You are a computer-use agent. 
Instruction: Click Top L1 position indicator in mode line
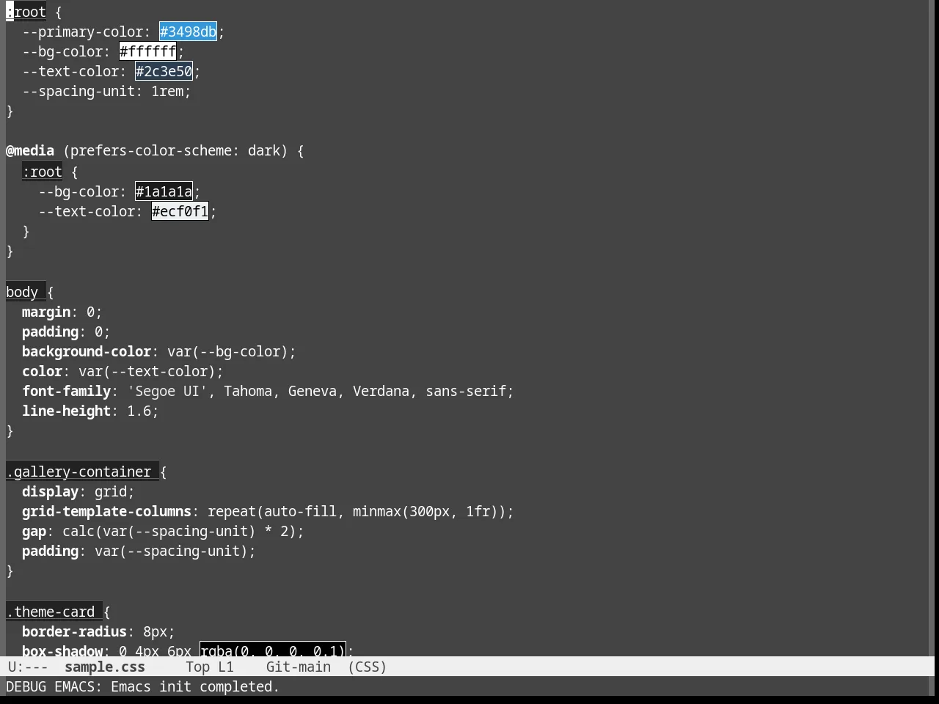tap(210, 667)
